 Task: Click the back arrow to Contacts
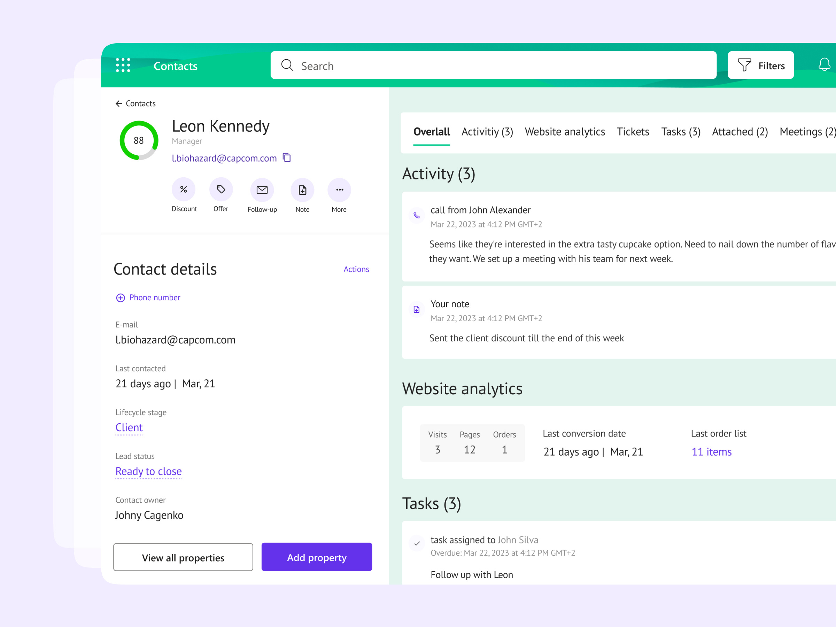coord(119,103)
